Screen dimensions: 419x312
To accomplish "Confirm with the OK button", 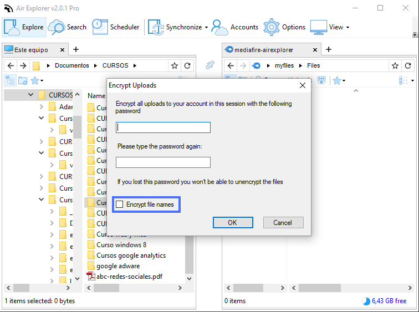I will 233,223.
